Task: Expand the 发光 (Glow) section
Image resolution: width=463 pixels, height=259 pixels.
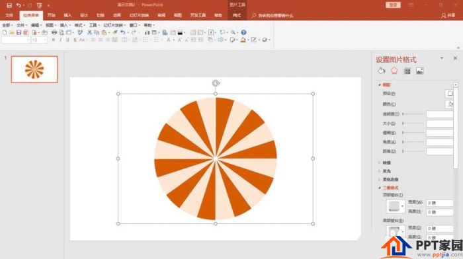Action: (386, 171)
